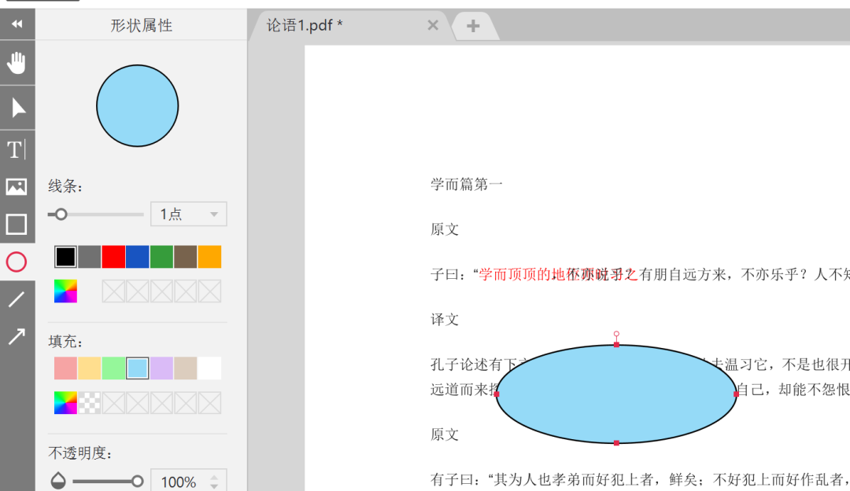Choose orange line color swatch

click(209, 257)
